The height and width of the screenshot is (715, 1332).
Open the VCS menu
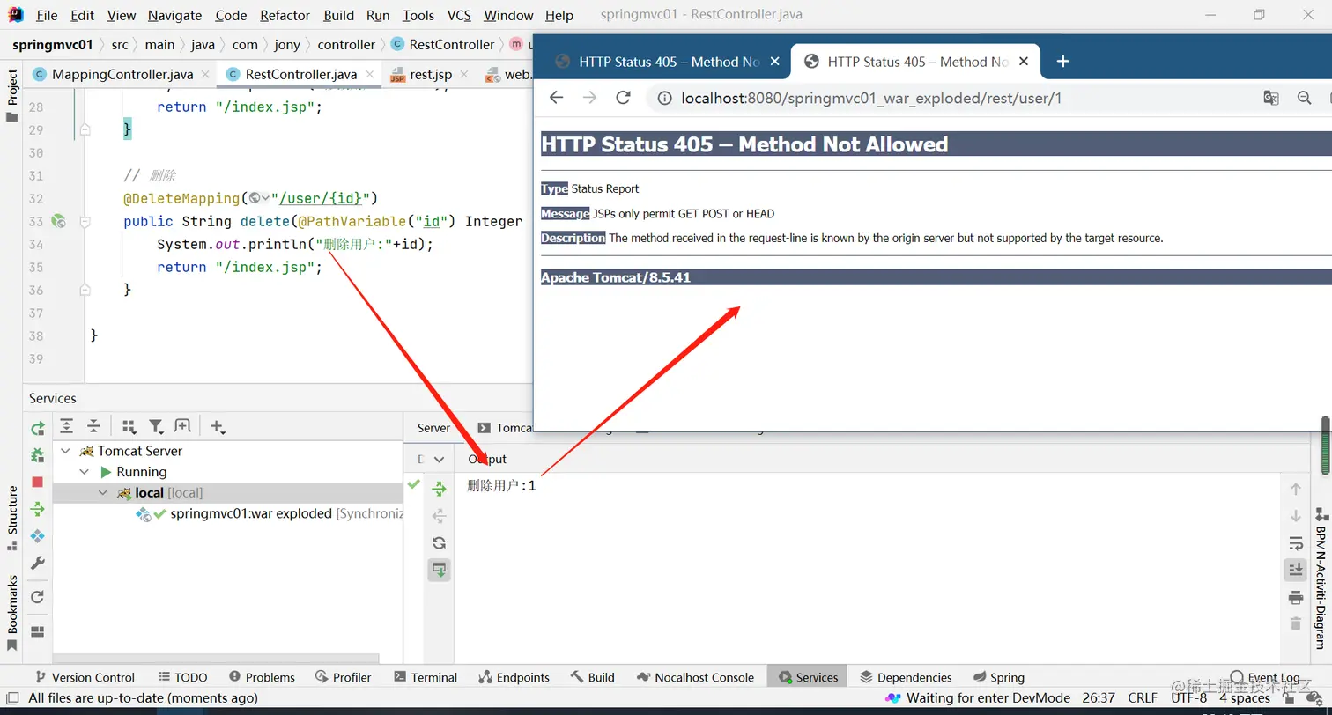459,15
